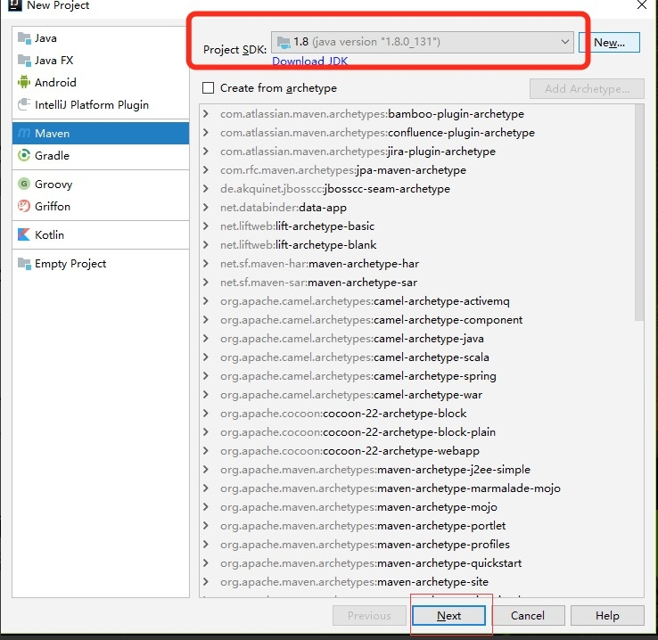Select the Maven project type

pyautogui.click(x=101, y=134)
